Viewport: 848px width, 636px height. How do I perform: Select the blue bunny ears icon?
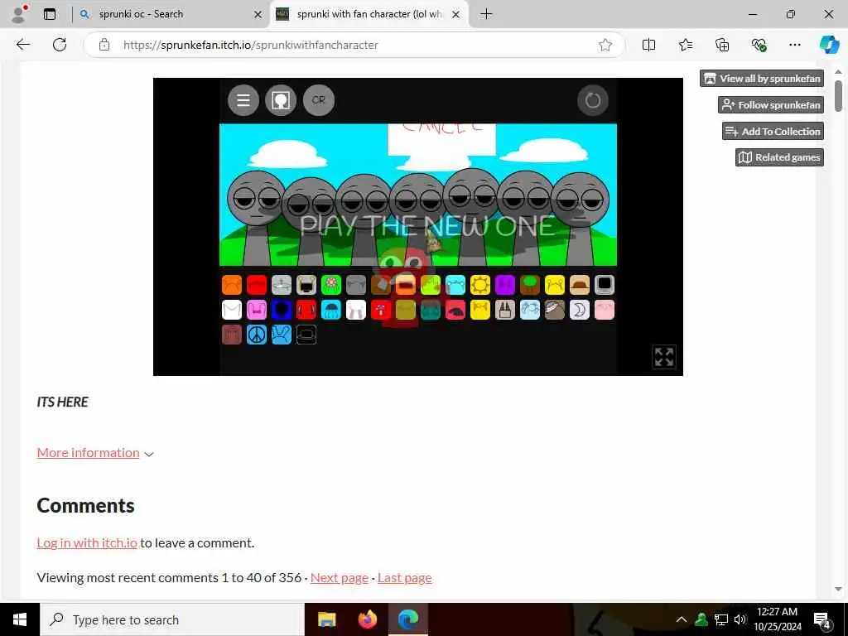pos(282,335)
